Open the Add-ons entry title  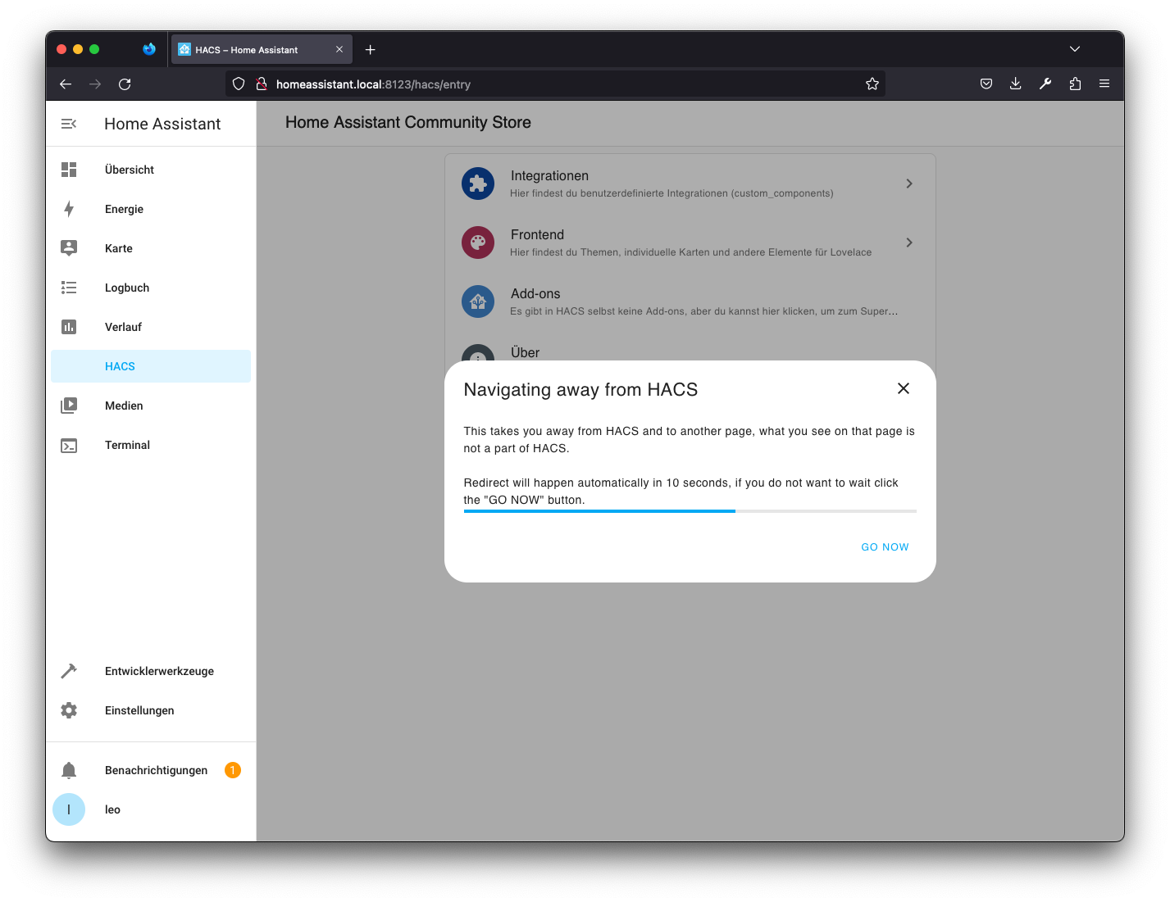tap(535, 293)
